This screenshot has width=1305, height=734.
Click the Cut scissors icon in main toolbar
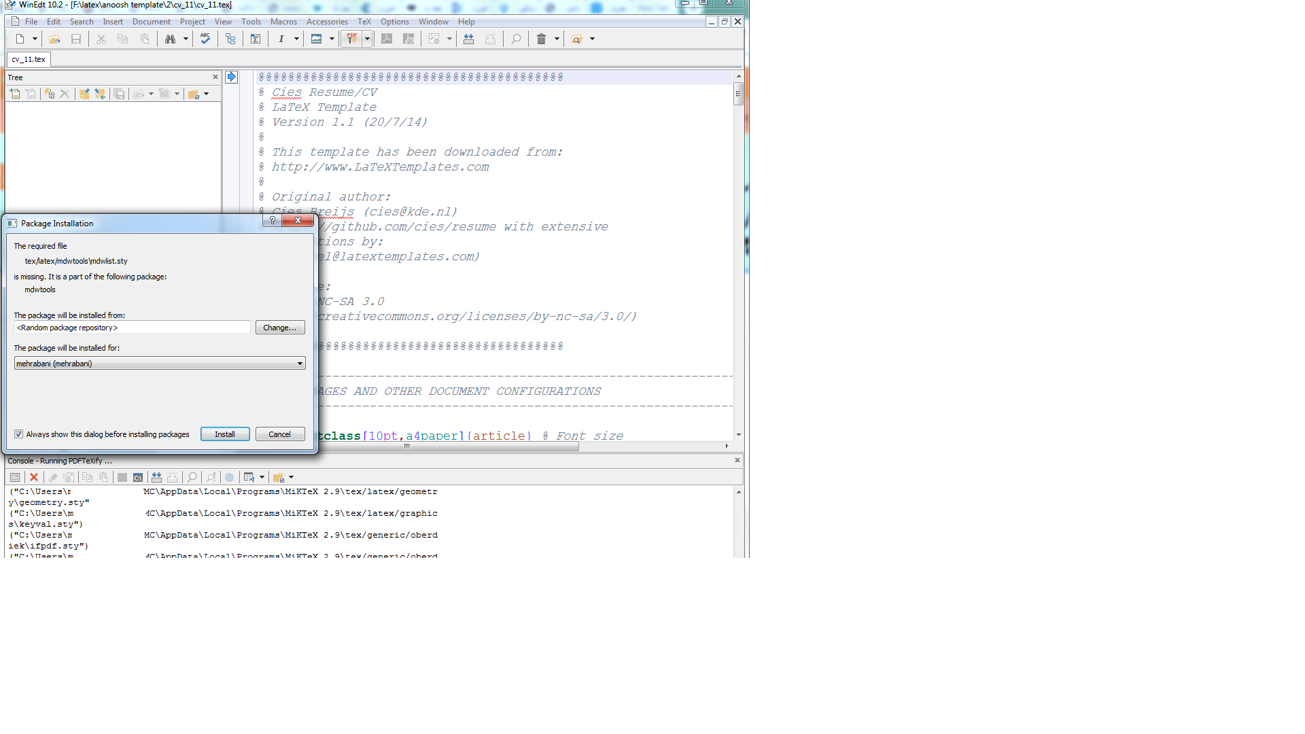[x=101, y=39]
